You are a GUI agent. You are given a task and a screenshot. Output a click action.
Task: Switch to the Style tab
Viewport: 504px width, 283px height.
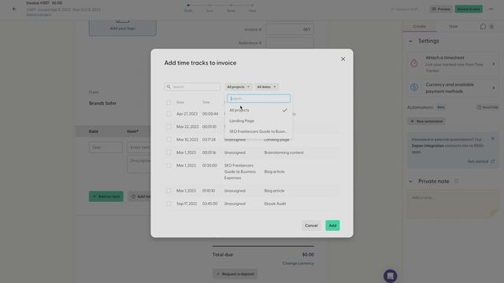tap(454, 26)
